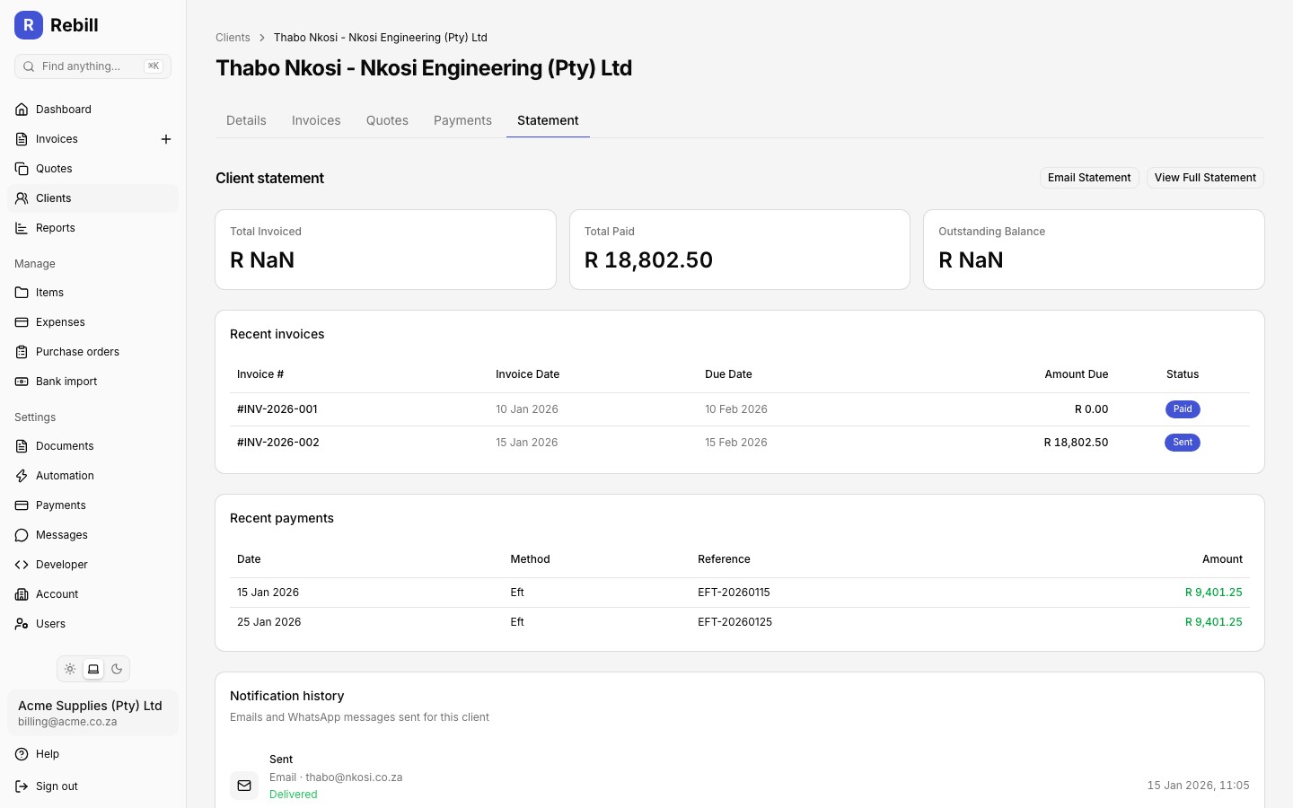Open Dashboard via its house icon
This screenshot has width=1293, height=808.
pos(22,110)
